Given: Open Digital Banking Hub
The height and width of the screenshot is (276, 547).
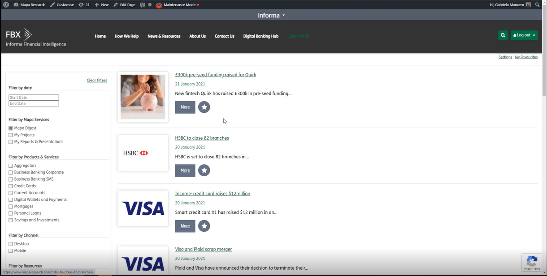Looking at the screenshot, I should (261, 36).
